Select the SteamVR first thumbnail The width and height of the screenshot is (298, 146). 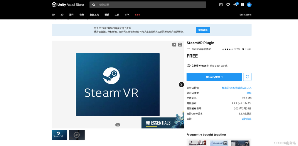coord(60,135)
